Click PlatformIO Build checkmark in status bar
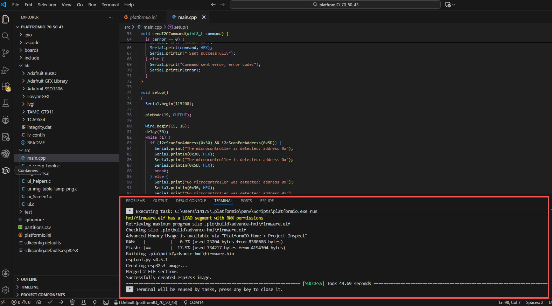The image size is (552, 306). (x=50, y=302)
